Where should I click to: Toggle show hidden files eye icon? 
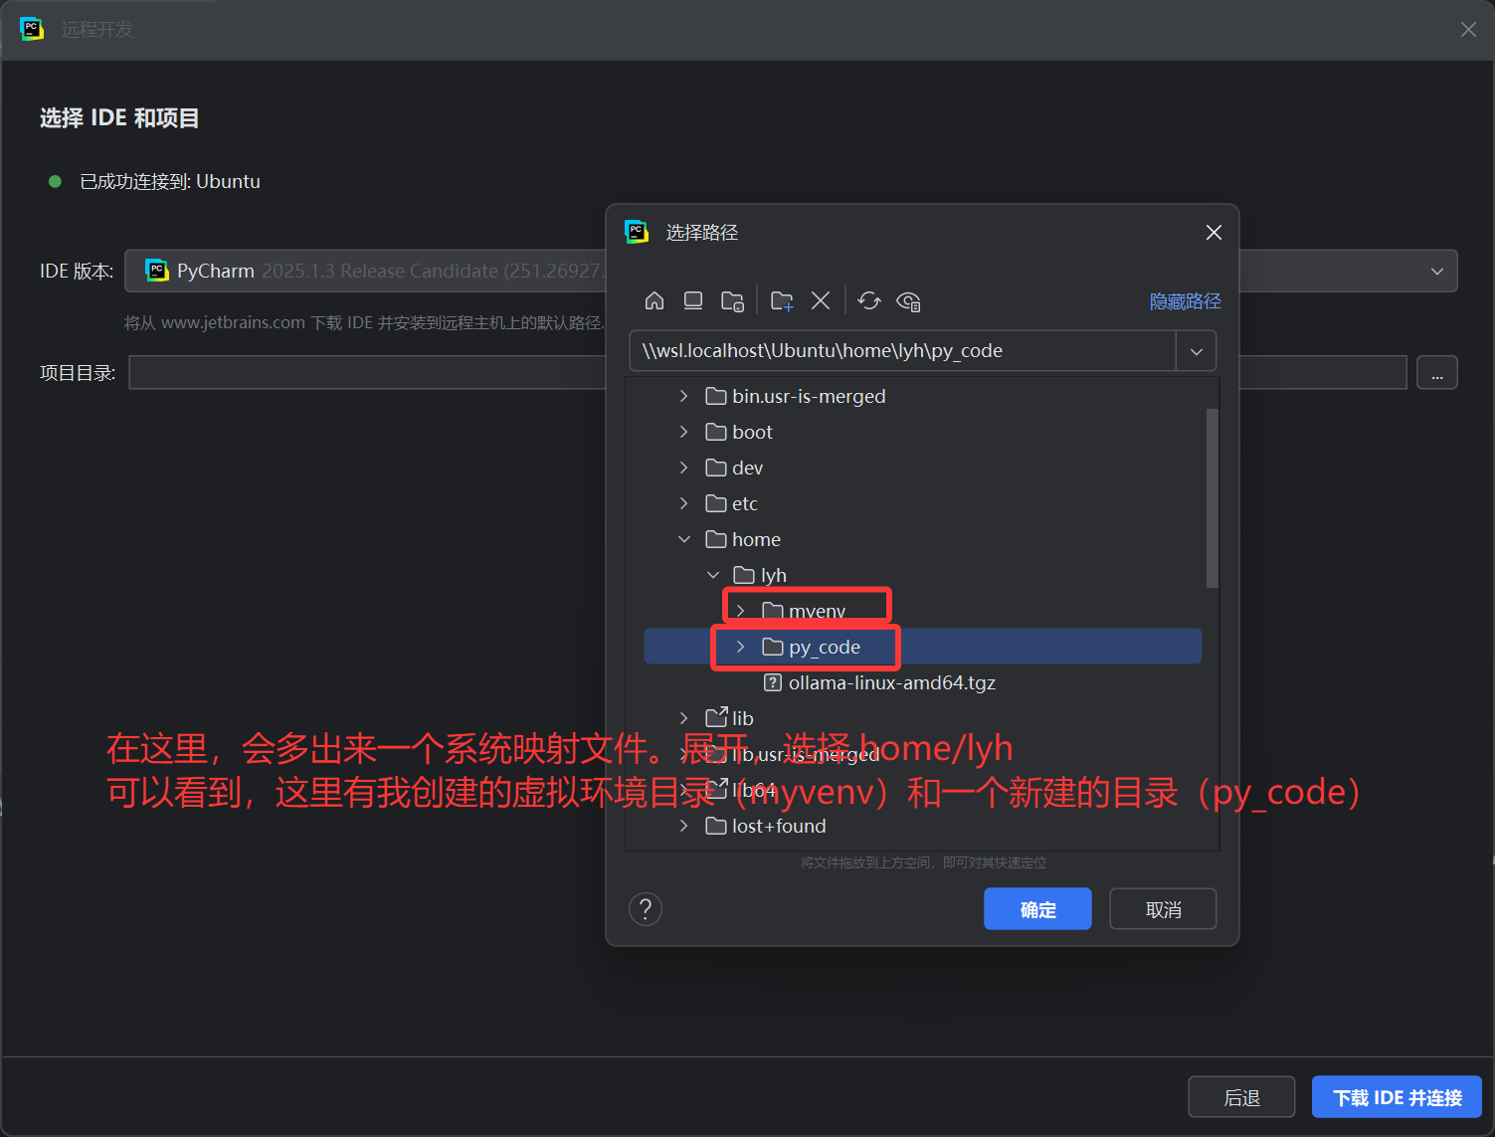tap(908, 300)
